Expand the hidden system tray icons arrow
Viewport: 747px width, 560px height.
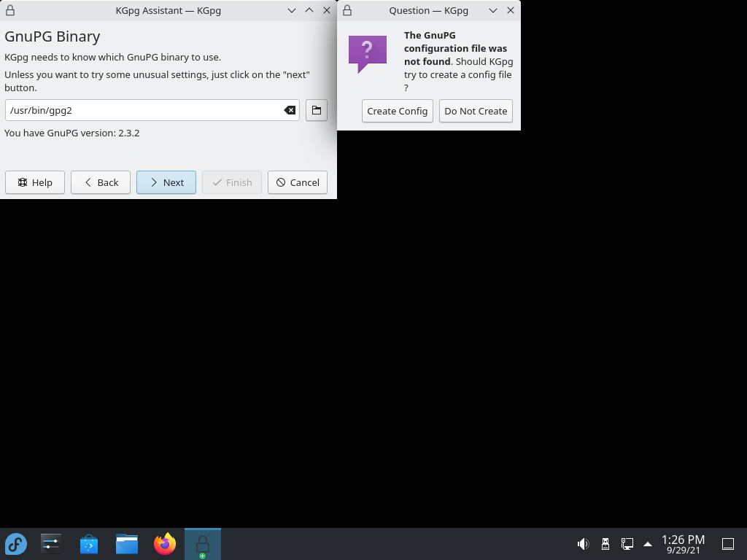(648, 544)
